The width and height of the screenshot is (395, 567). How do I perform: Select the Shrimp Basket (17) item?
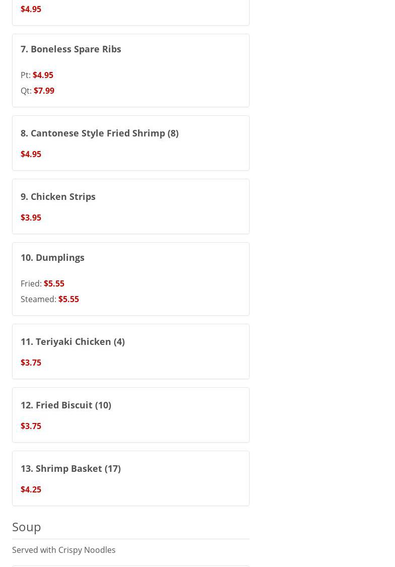70,468
